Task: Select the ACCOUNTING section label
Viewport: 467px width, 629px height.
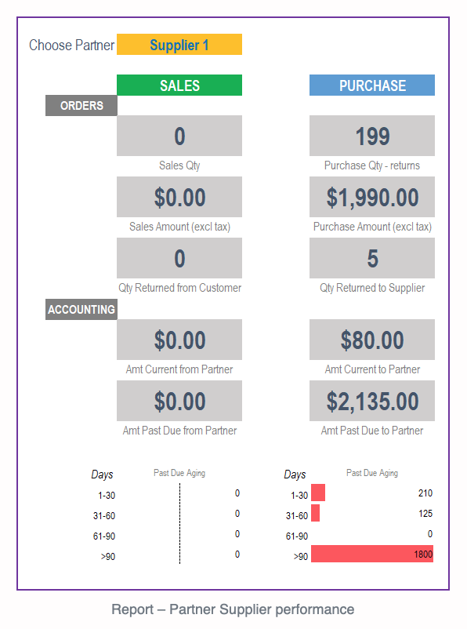Action: [81, 309]
